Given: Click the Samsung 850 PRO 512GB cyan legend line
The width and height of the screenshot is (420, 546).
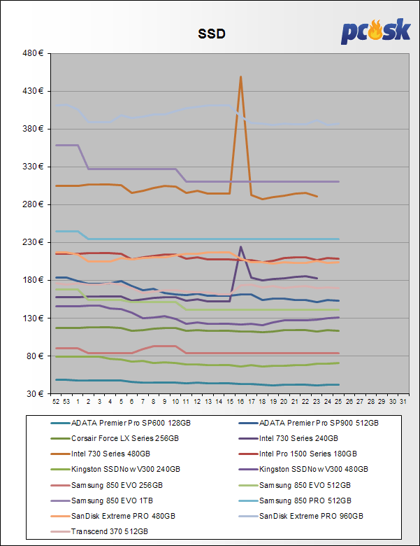Looking at the screenshot, I should (249, 501).
